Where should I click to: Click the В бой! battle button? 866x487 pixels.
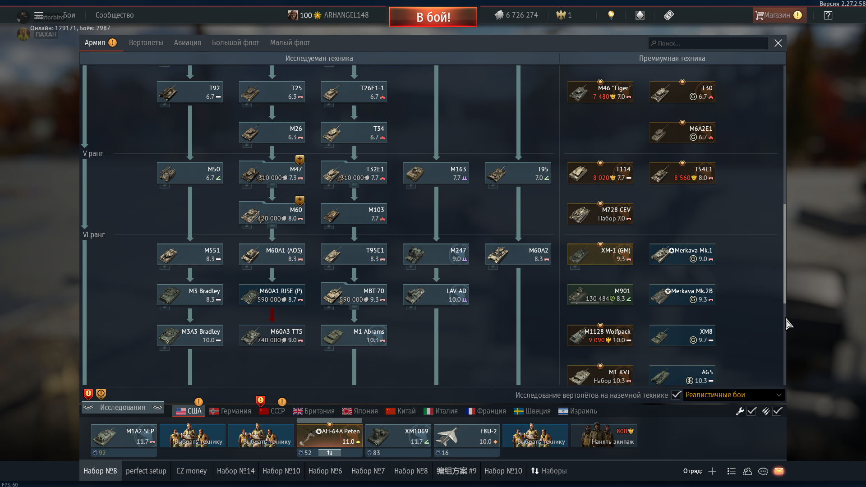(x=433, y=17)
